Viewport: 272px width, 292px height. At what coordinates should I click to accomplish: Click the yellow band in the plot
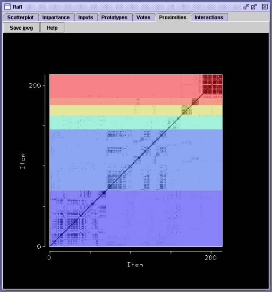(x=116, y=110)
